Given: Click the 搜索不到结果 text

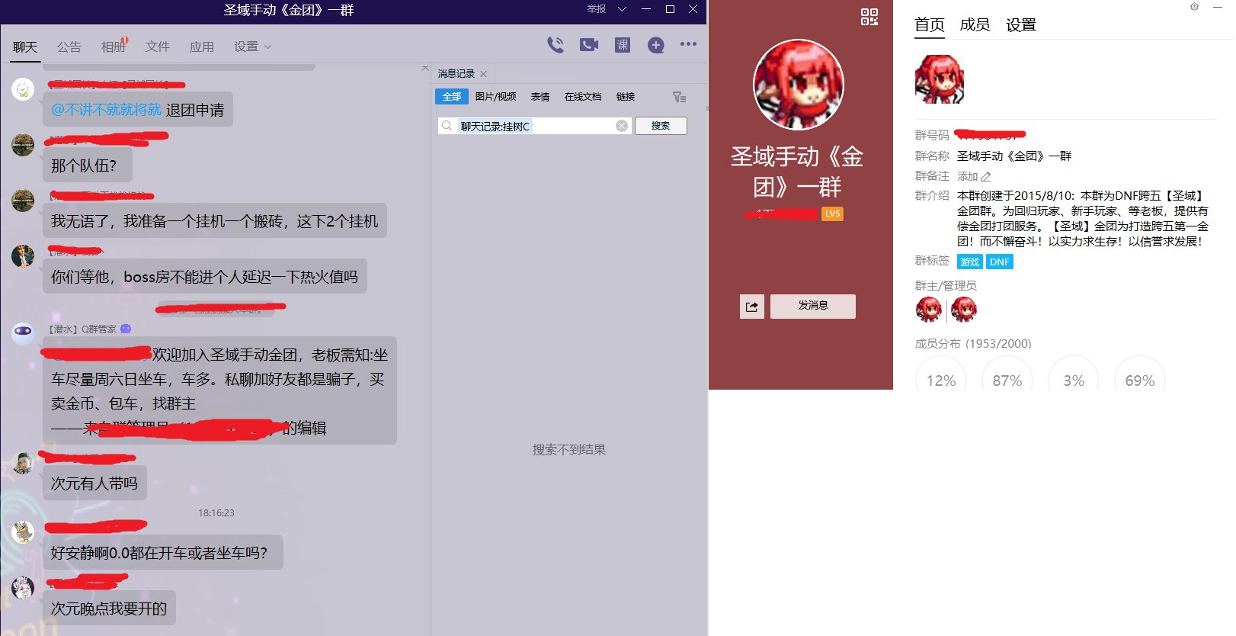Looking at the screenshot, I should [569, 450].
